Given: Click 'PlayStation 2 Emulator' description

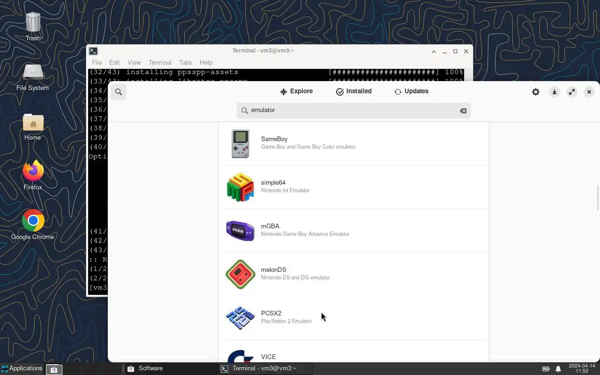Looking at the screenshot, I should tap(286, 321).
